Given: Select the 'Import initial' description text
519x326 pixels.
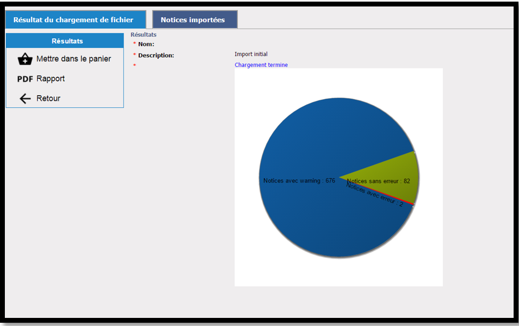Looking at the screenshot, I should pyautogui.click(x=251, y=54).
